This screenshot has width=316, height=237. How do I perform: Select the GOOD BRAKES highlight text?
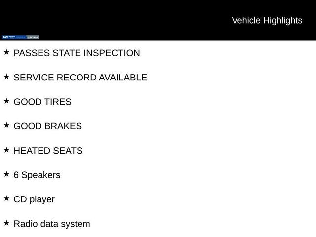tap(47, 126)
